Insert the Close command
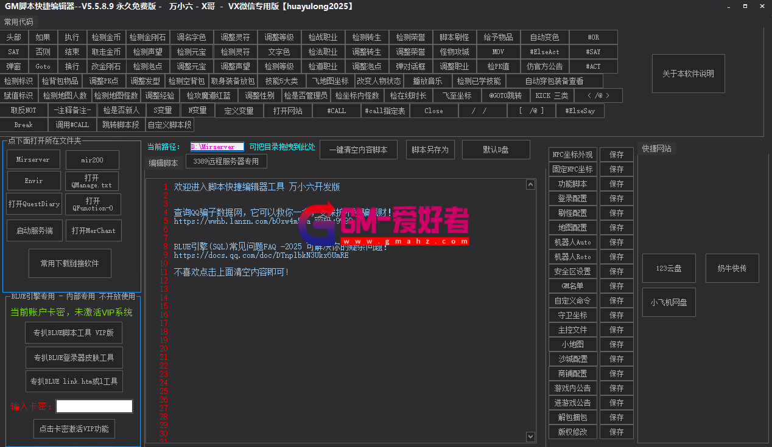The height and width of the screenshot is (447, 772). coord(433,111)
